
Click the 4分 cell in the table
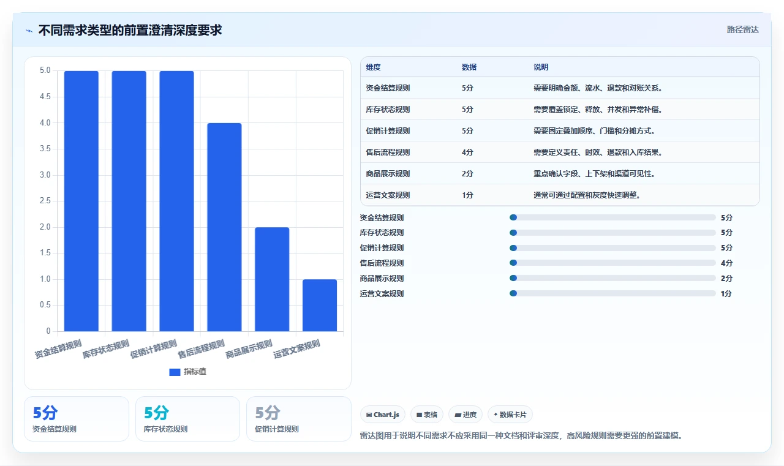(x=467, y=152)
